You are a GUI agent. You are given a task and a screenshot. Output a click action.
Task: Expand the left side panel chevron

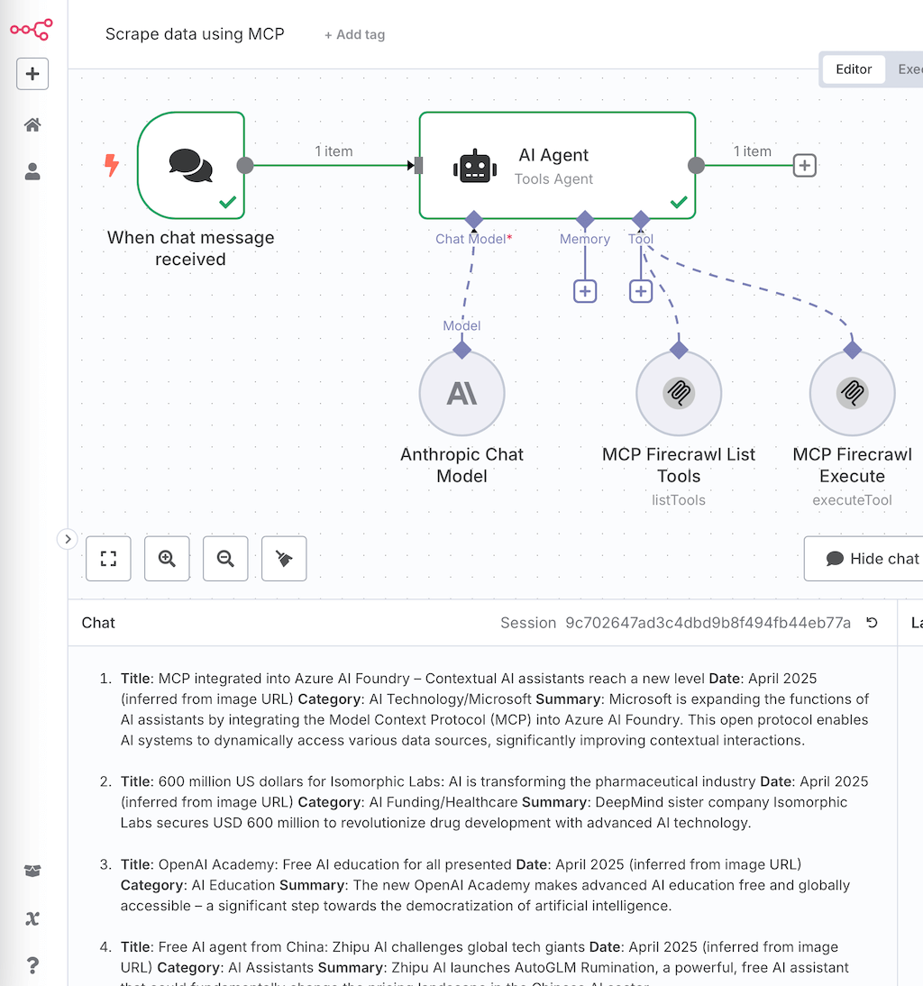pyautogui.click(x=68, y=538)
